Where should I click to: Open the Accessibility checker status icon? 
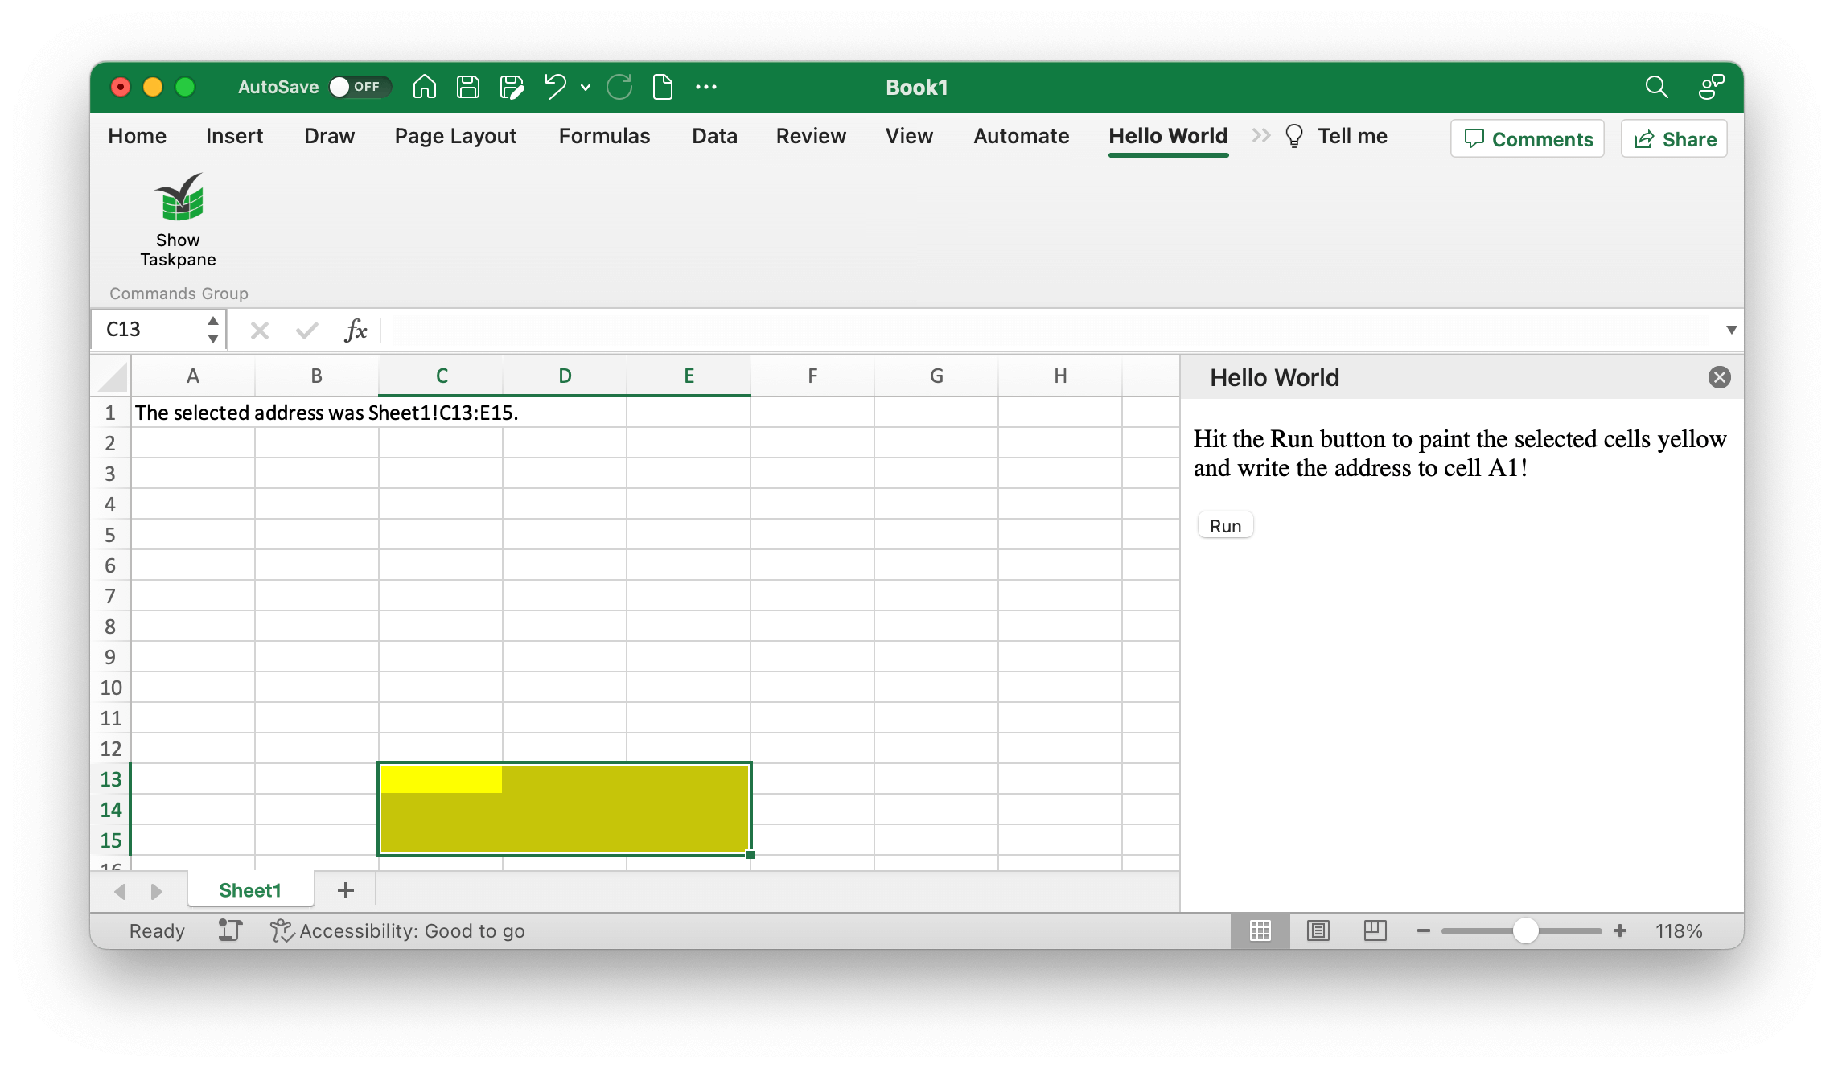282,930
